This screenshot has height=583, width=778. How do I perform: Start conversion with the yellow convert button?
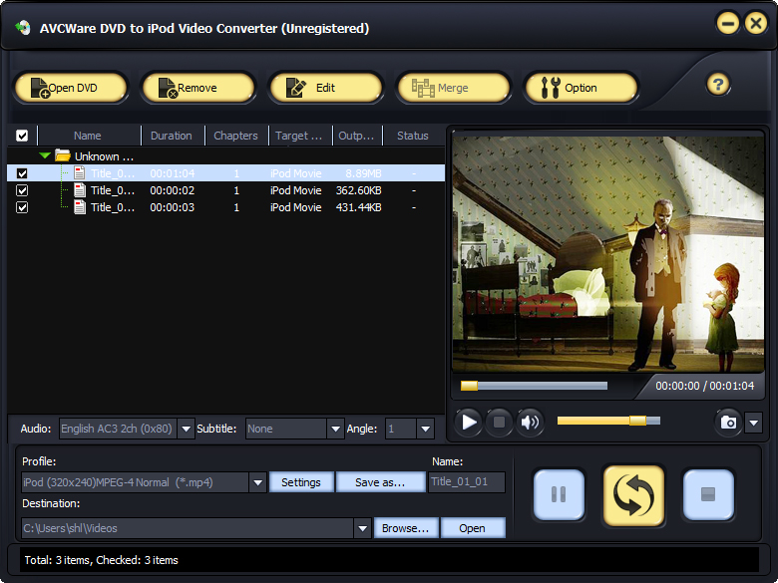click(x=633, y=495)
